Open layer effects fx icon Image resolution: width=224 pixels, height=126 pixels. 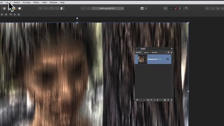point(154,100)
